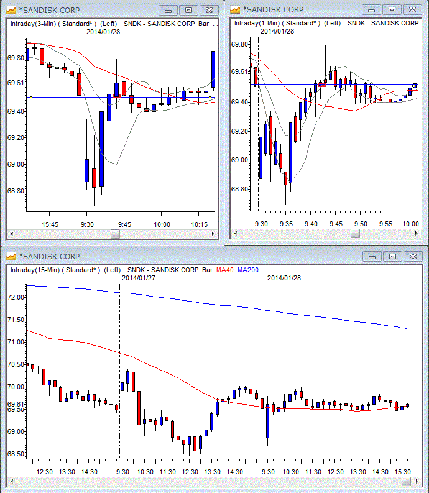Screen dimensions: 429x493
Task: Minimize the 1-Min chart window
Action: click(x=371, y=10)
